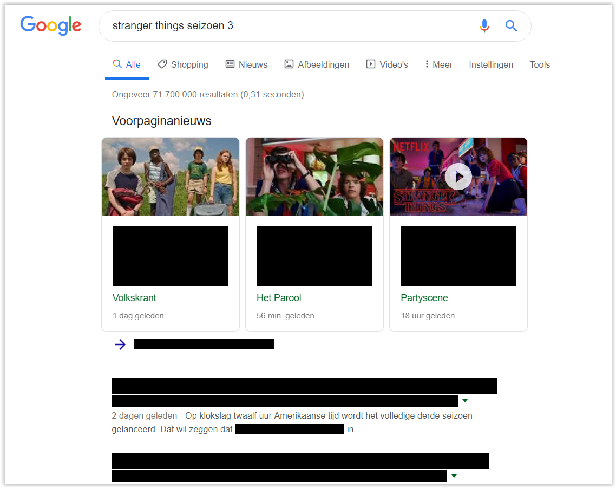Expand first result's green dropdown arrow
This screenshot has width=616, height=488.
pos(464,401)
